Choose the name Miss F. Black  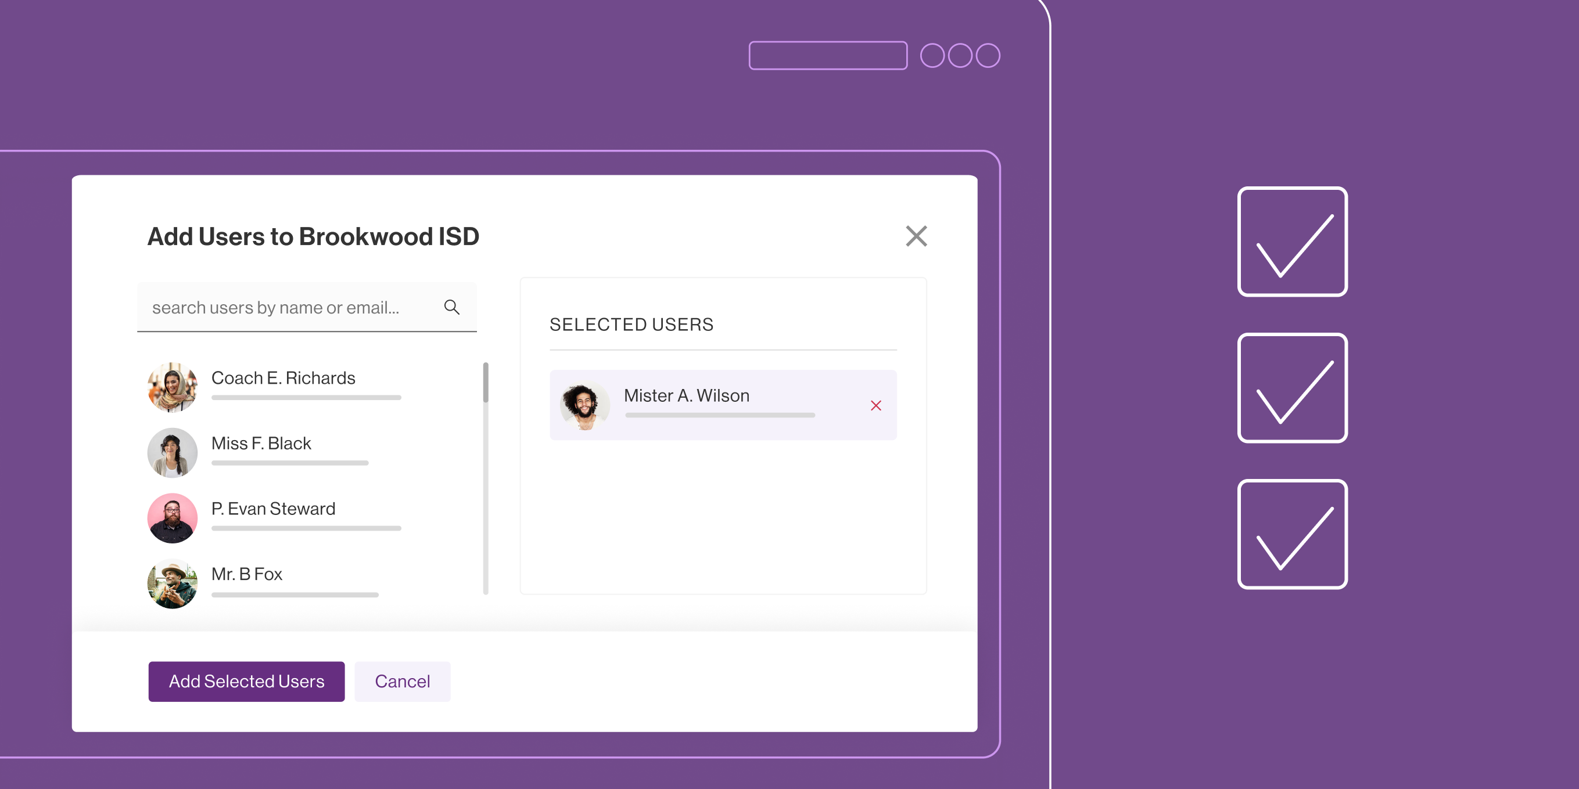tap(261, 444)
